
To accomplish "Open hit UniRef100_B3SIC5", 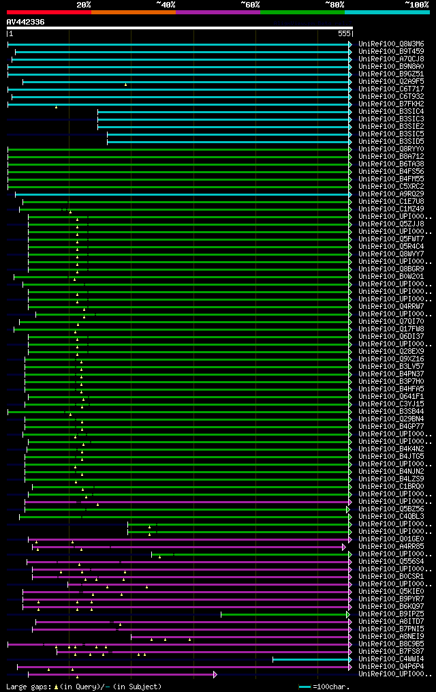I will click(392, 134).
